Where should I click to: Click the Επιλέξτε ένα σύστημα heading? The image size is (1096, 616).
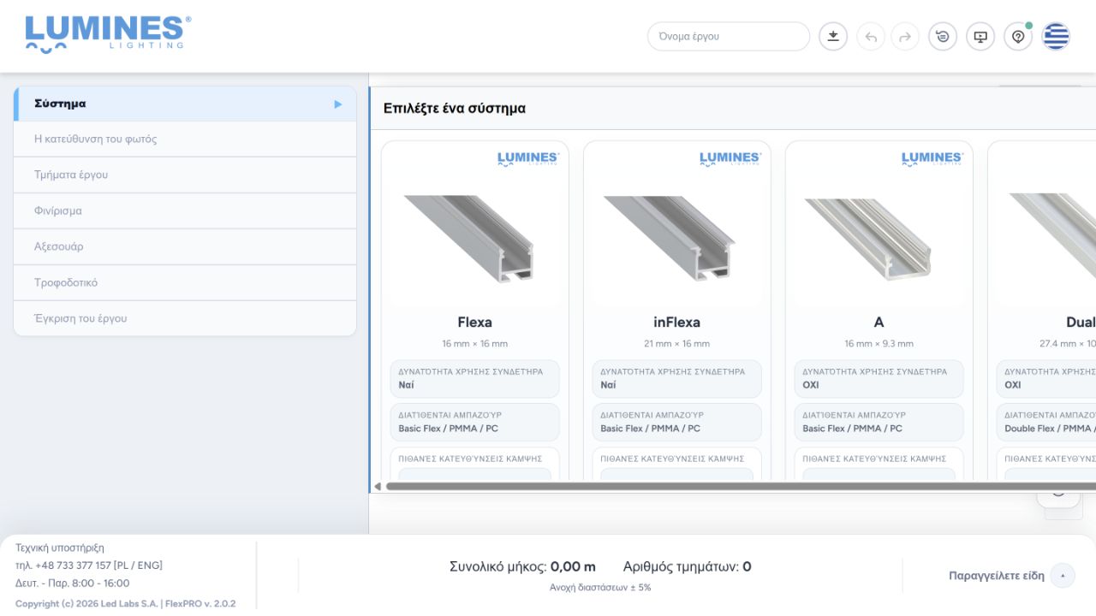(x=455, y=109)
